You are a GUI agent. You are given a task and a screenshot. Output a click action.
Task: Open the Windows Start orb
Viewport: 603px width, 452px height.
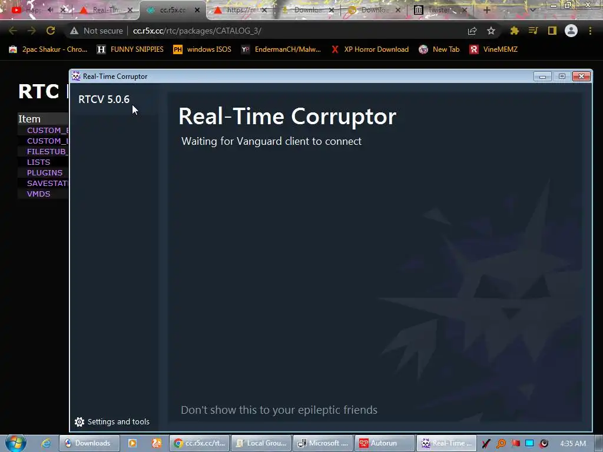pos(15,443)
